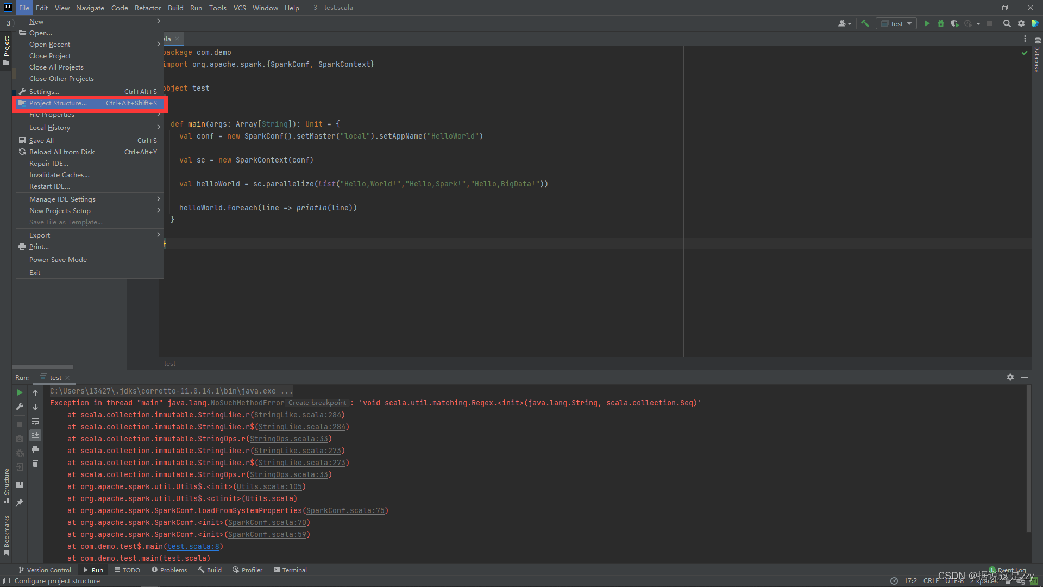
Task: Open the test run configuration dropdown
Action: coord(896,23)
